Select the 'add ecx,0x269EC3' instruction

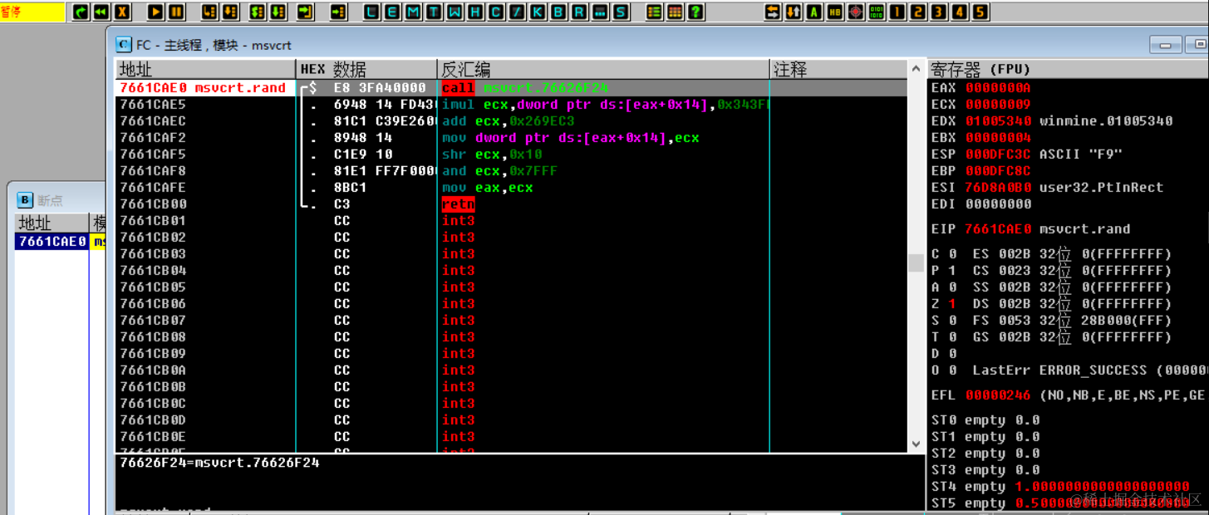[x=508, y=121]
